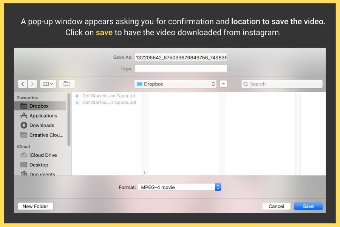This screenshot has height=227, width=340.
Task: Select the Creative Cloud folder in sidebar
Action: 40,135
